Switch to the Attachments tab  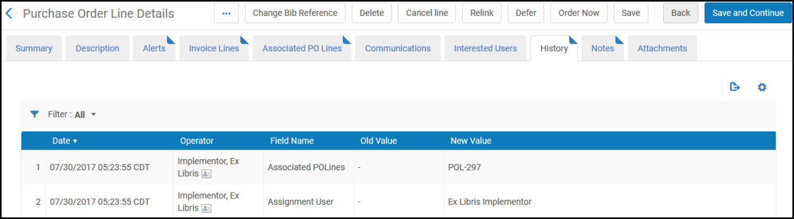tap(662, 48)
